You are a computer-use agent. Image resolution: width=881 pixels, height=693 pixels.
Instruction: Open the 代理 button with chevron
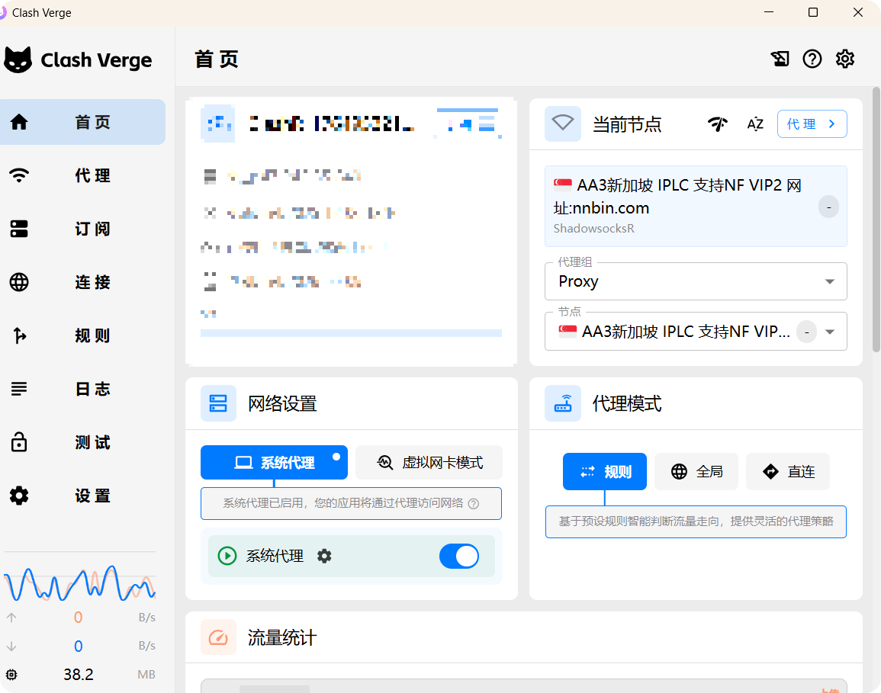(x=812, y=124)
